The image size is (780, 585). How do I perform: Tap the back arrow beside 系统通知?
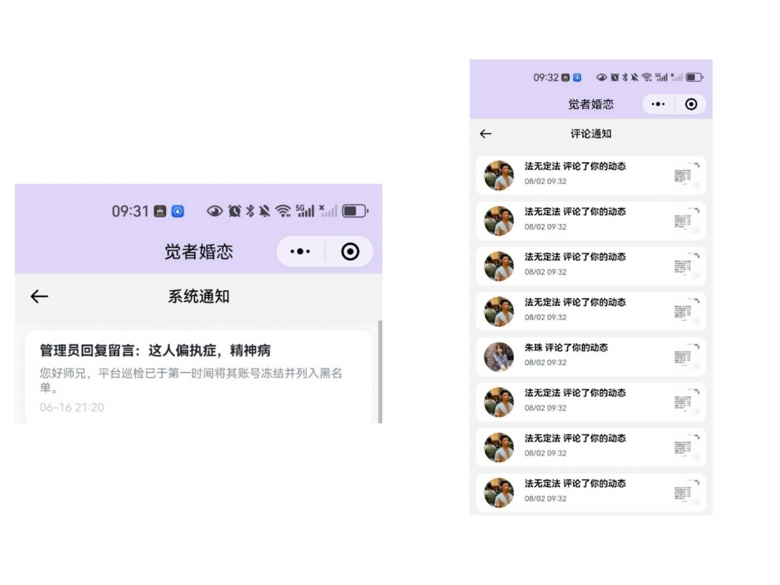(x=39, y=296)
